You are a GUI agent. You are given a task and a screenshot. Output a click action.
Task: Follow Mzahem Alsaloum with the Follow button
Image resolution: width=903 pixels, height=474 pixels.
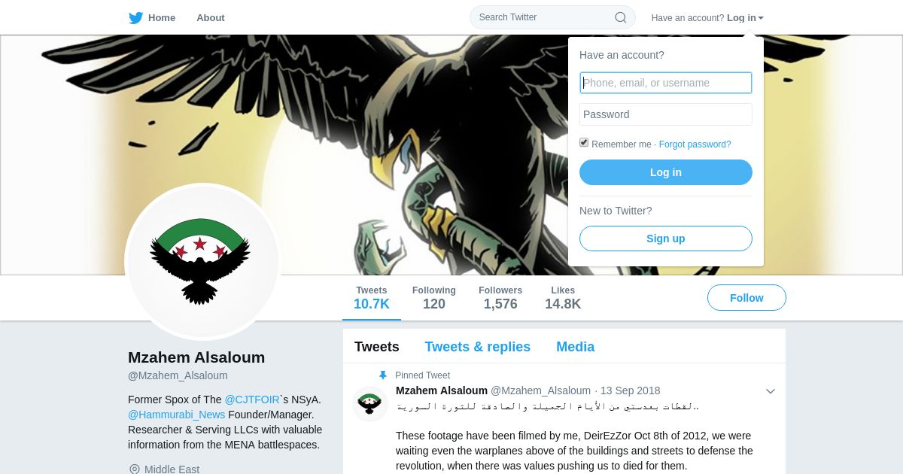[x=746, y=298]
